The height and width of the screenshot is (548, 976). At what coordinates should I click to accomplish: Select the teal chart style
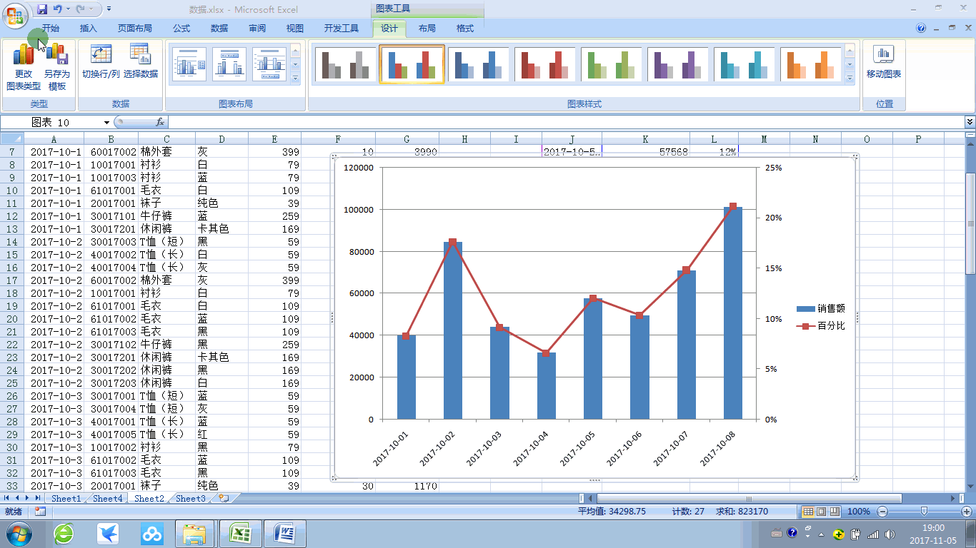tap(745, 65)
